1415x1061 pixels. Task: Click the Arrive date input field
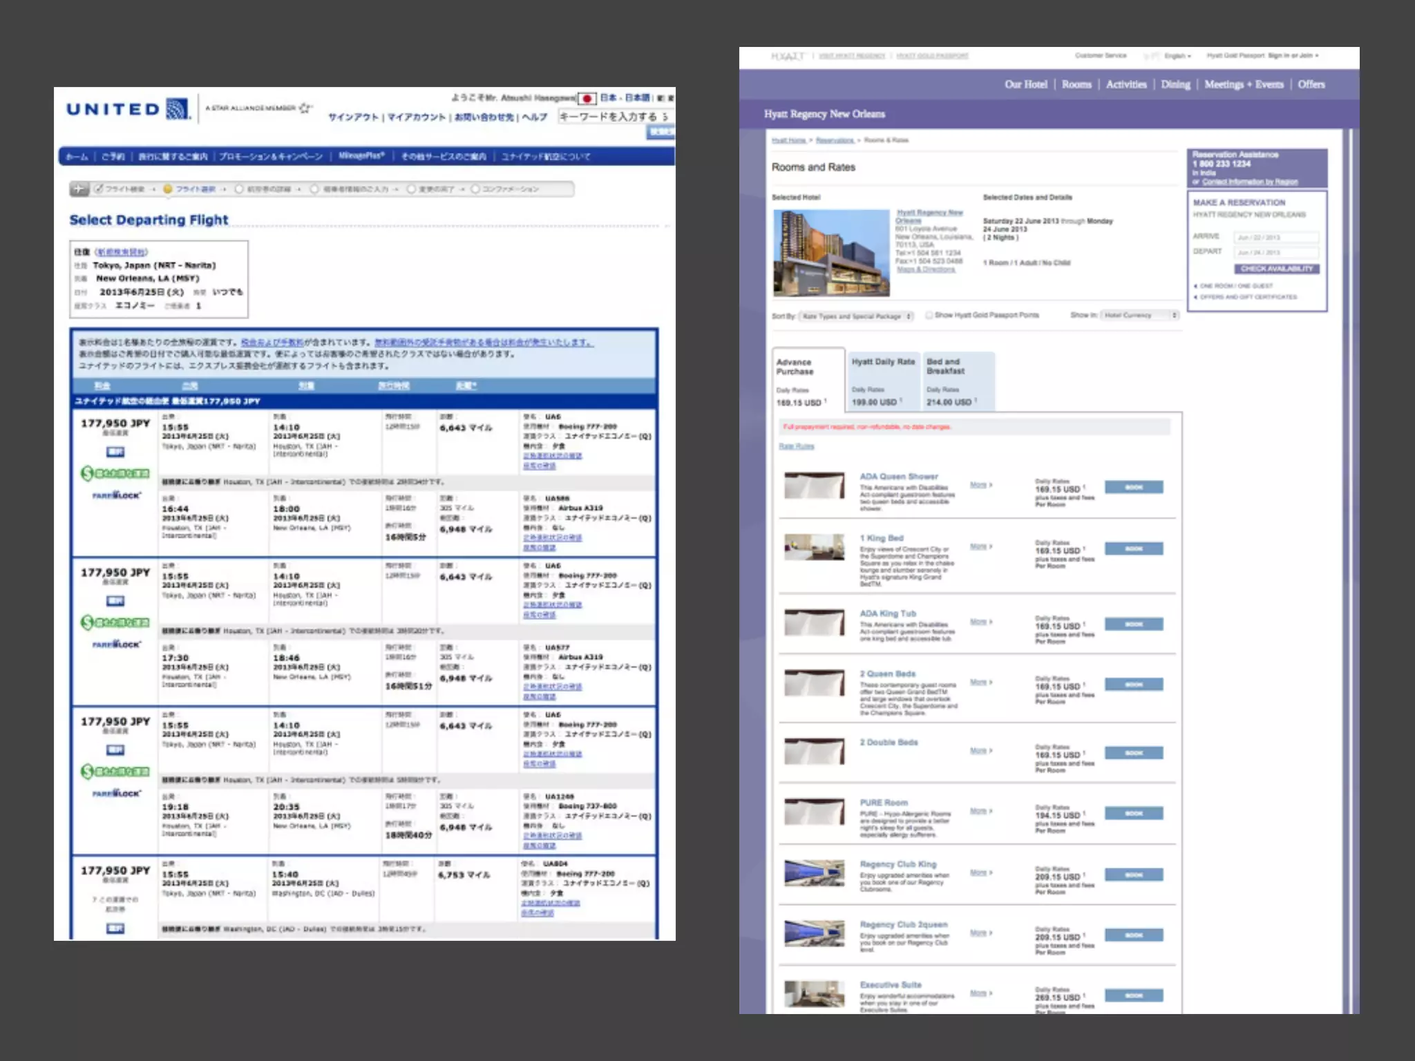[1275, 237]
